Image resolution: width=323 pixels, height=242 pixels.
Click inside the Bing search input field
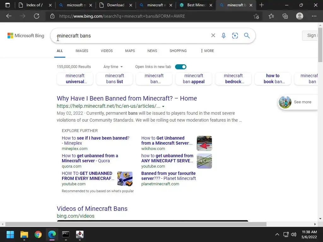[132, 36]
